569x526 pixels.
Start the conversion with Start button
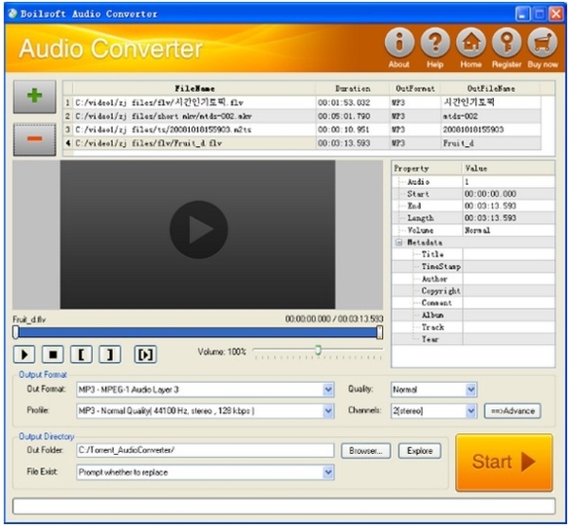coord(505,463)
